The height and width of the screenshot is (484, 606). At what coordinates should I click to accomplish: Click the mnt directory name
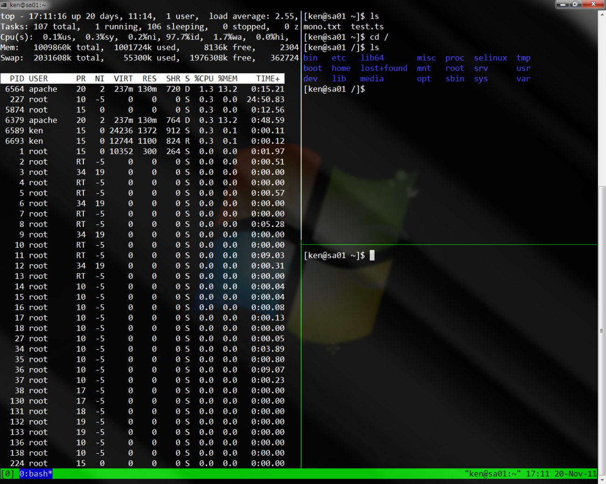(424, 68)
